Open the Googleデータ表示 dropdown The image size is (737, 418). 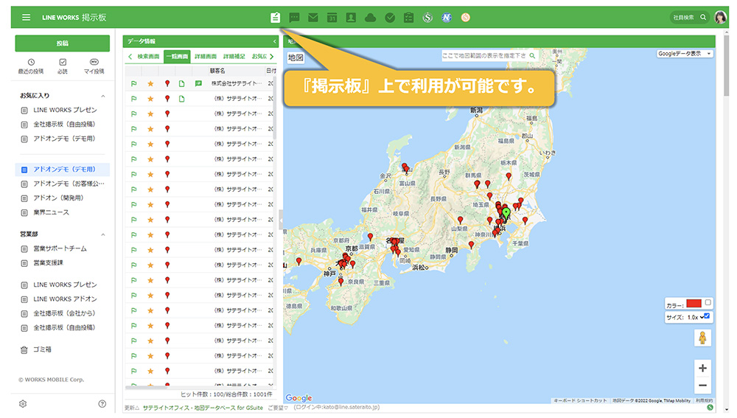click(685, 54)
